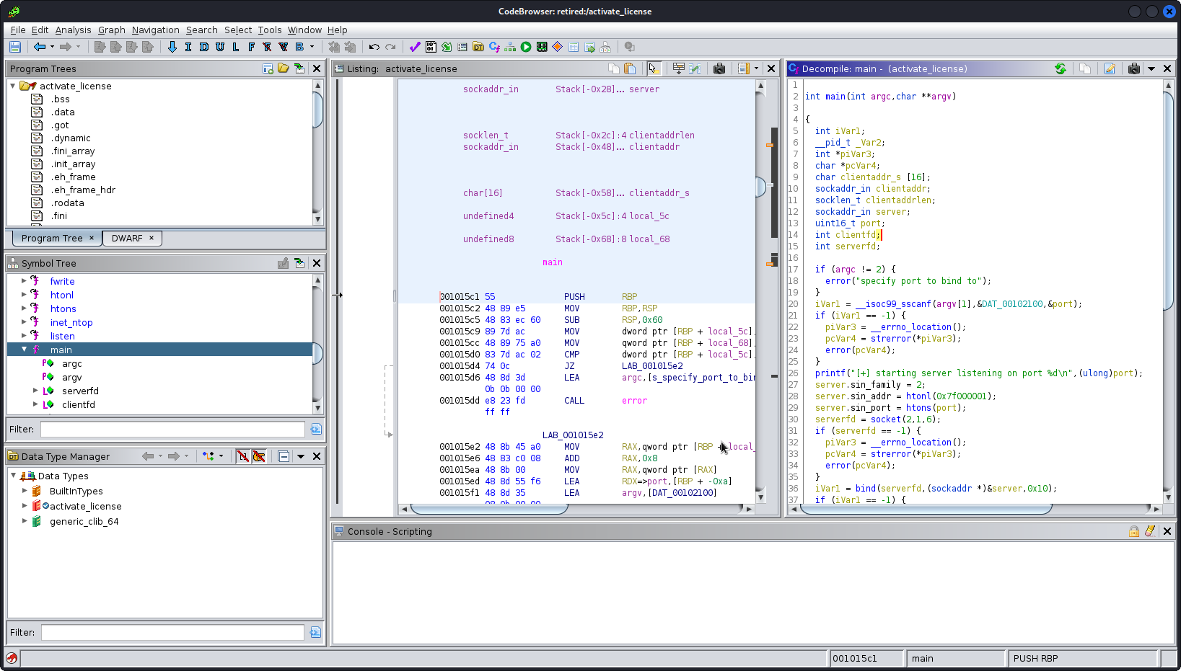Click the Undo arrow in main toolbar
The width and height of the screenshot is (1181, 671).
pyautogui.click(x=374, y=47)
